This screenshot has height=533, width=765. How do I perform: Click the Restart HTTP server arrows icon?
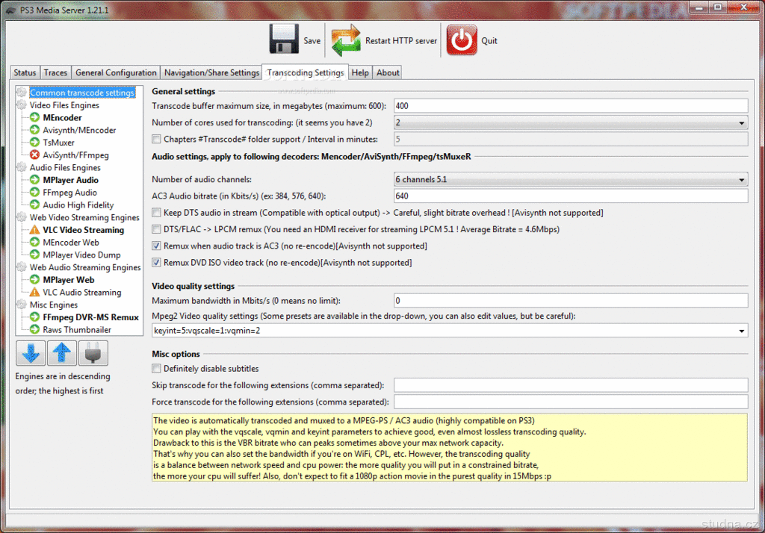(x=346, y=40)
